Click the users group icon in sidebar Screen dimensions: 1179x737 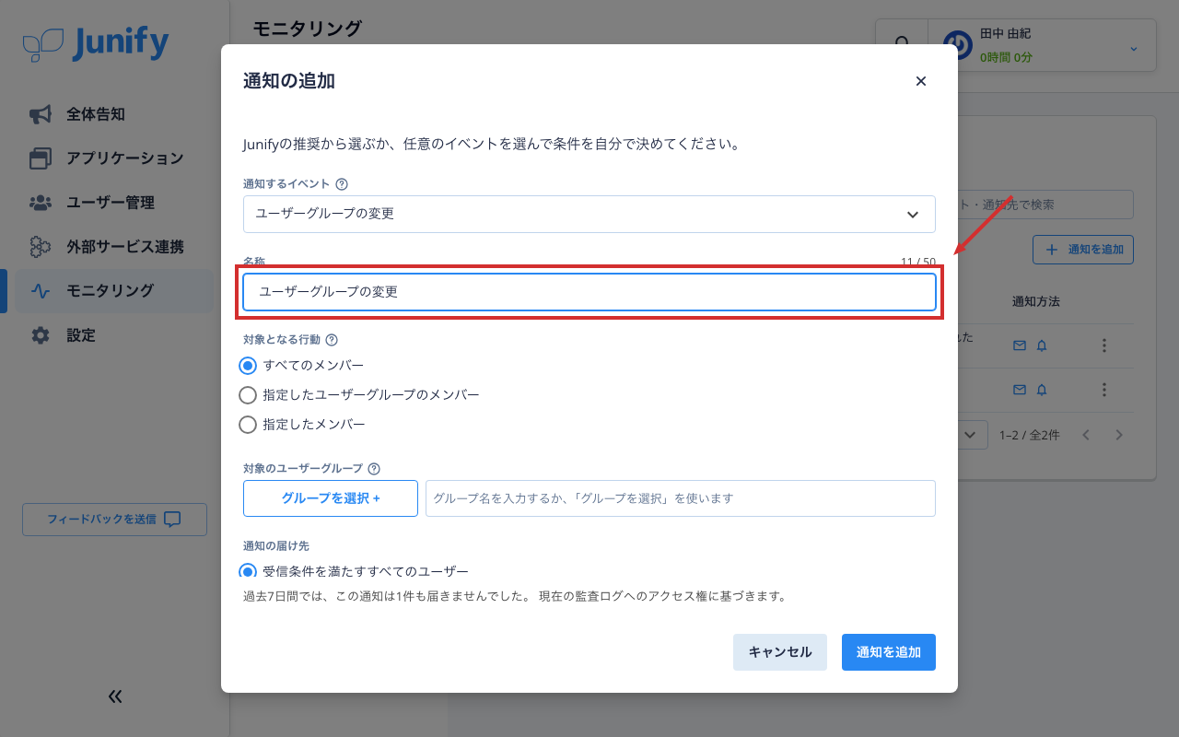coord(41,203)
